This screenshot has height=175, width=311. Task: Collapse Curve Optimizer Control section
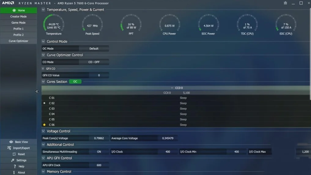click(43, 55)
